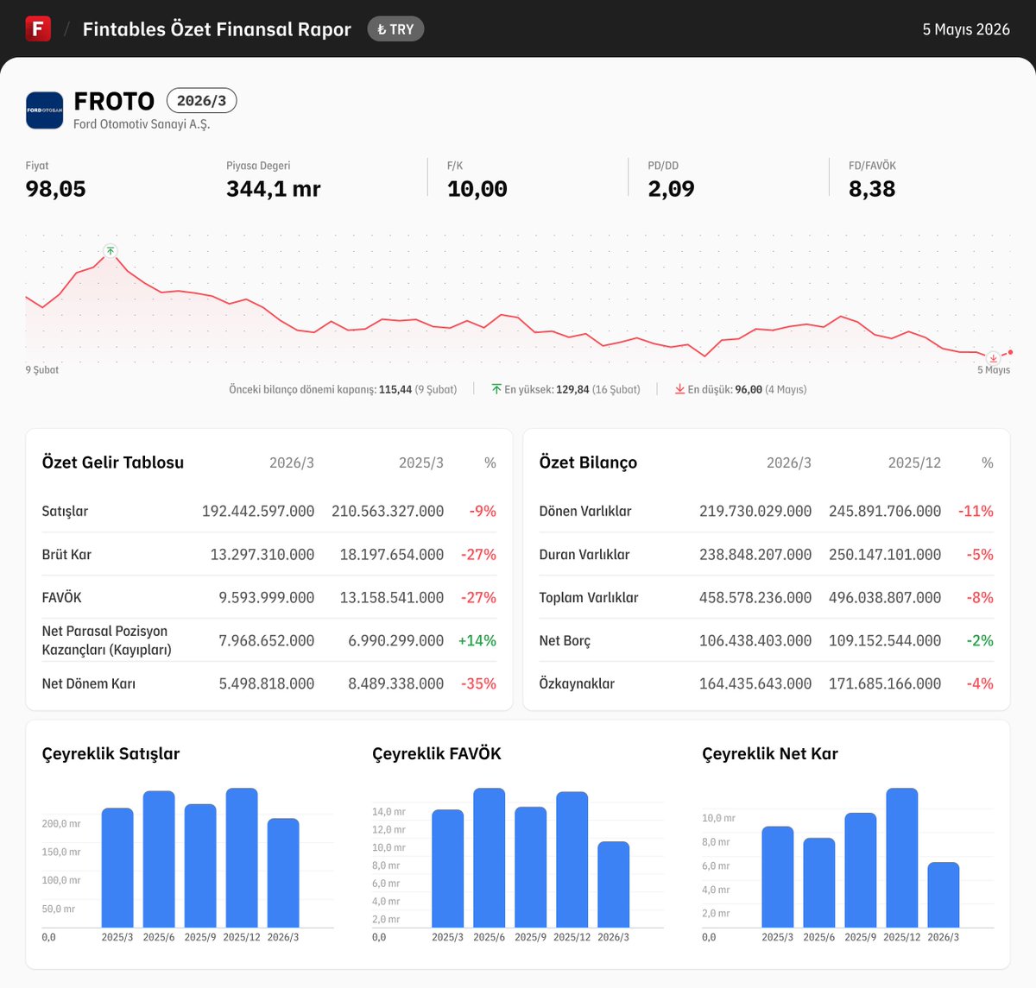
Task: Click the 2025/12 bar in Çeyreklik Satışlar
Action: click(242, 858)
